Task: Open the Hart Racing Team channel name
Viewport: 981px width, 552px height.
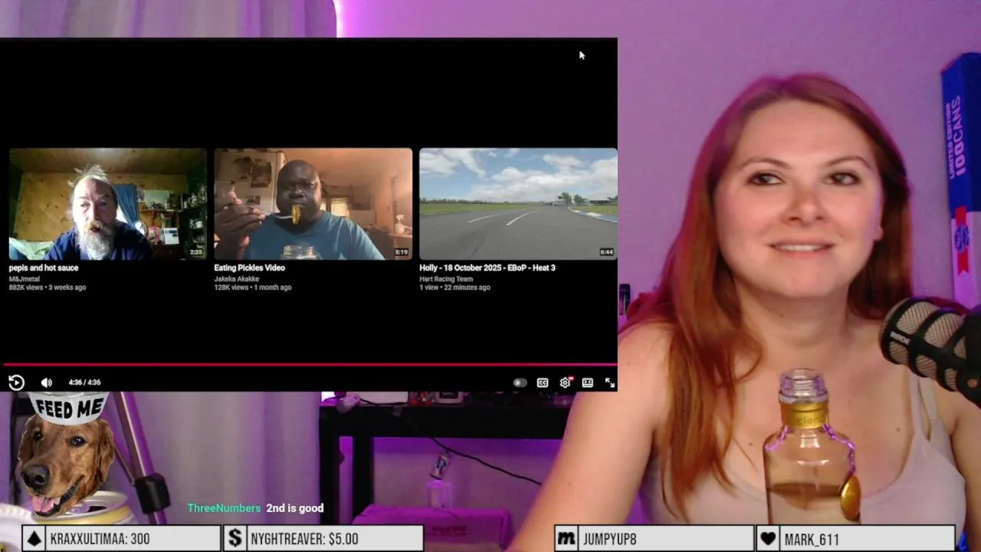Action: pyautogui.click(x=446, y=279)
